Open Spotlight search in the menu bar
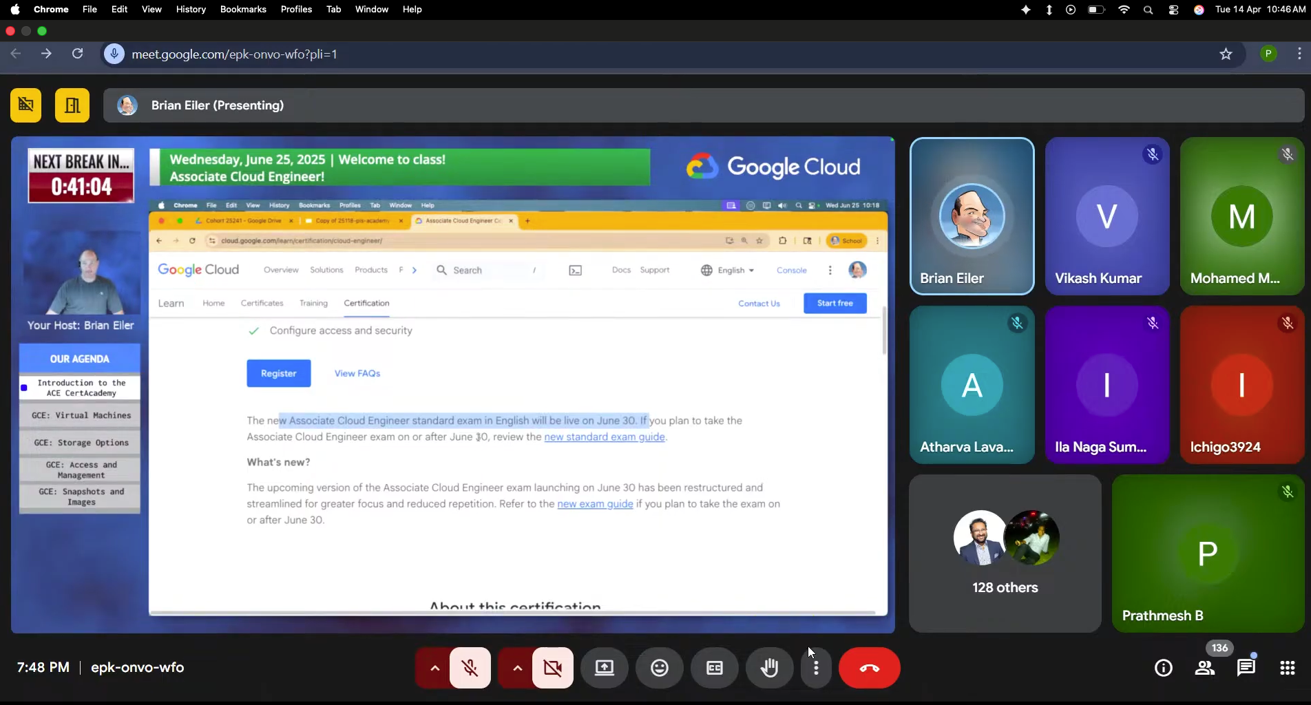 click(x=1148, y=10)
